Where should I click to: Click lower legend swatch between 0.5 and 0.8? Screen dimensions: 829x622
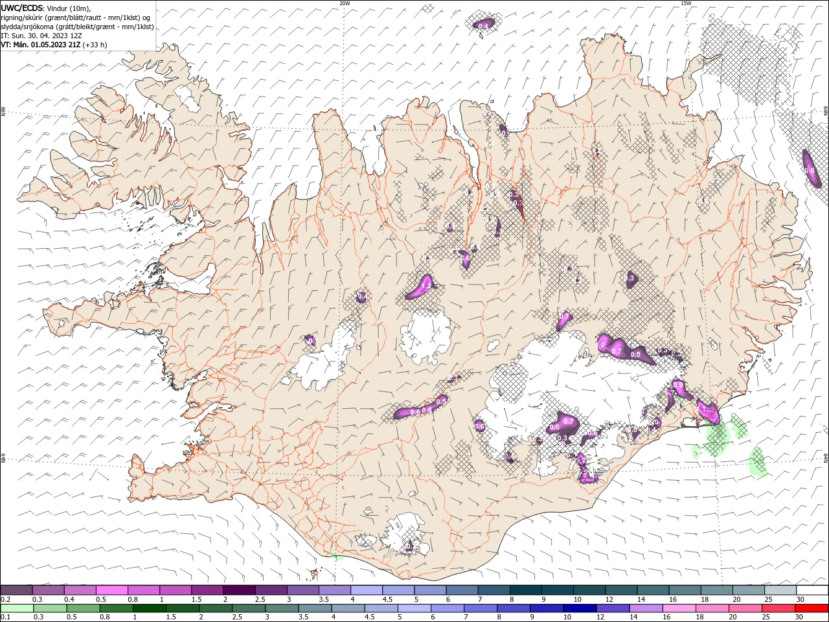84,608
